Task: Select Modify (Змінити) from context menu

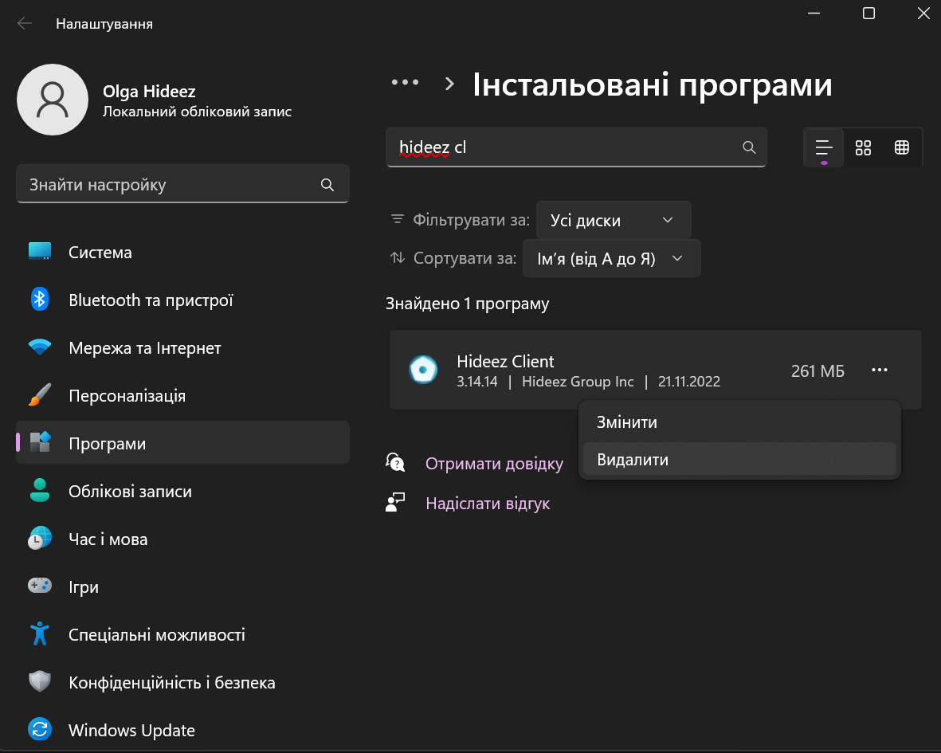Action: pyautogui.click(x=739, y=422)
